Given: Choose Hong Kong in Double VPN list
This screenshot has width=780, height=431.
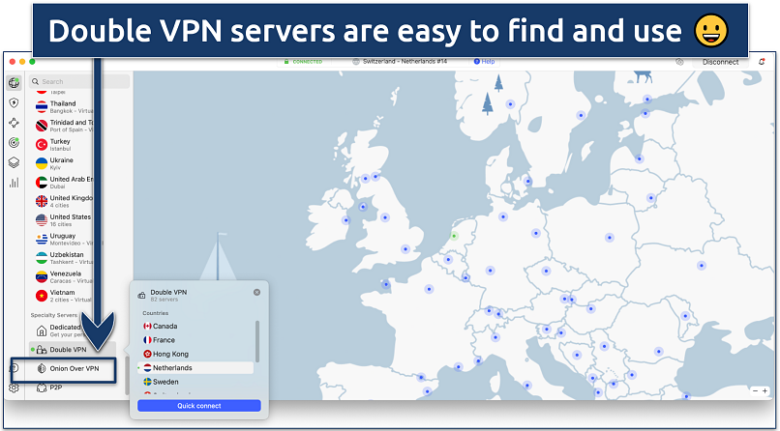Looking at the screenshot, I should [170, 354].
